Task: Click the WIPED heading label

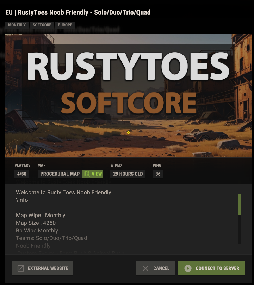Action: point(116,165)
